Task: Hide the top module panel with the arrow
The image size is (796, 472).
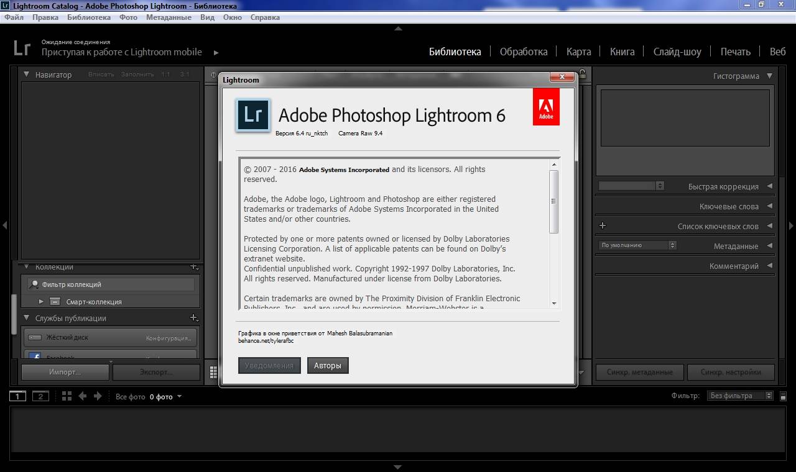Action: (x=398, y=29)
